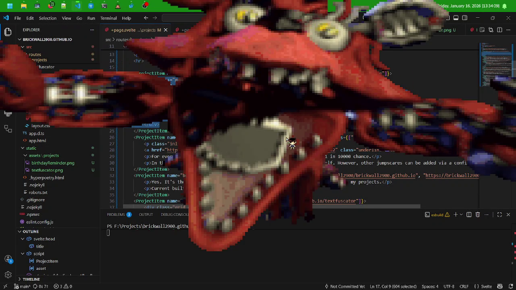Viewport: 516px width, 290px height.
Task: Open the Explorer view in activity bar
Action: [8, 32]
